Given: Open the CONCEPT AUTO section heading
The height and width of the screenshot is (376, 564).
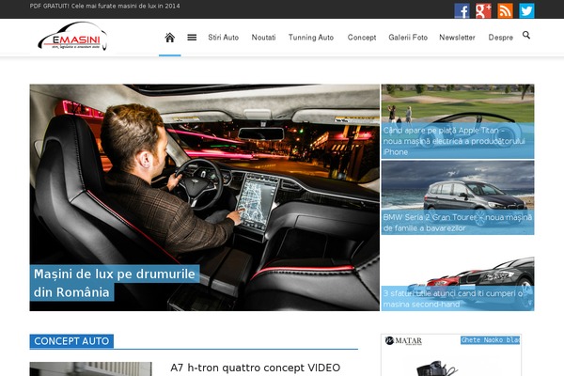Looking at the screenshot, I should pyautogui.click(x=71, y=341).
